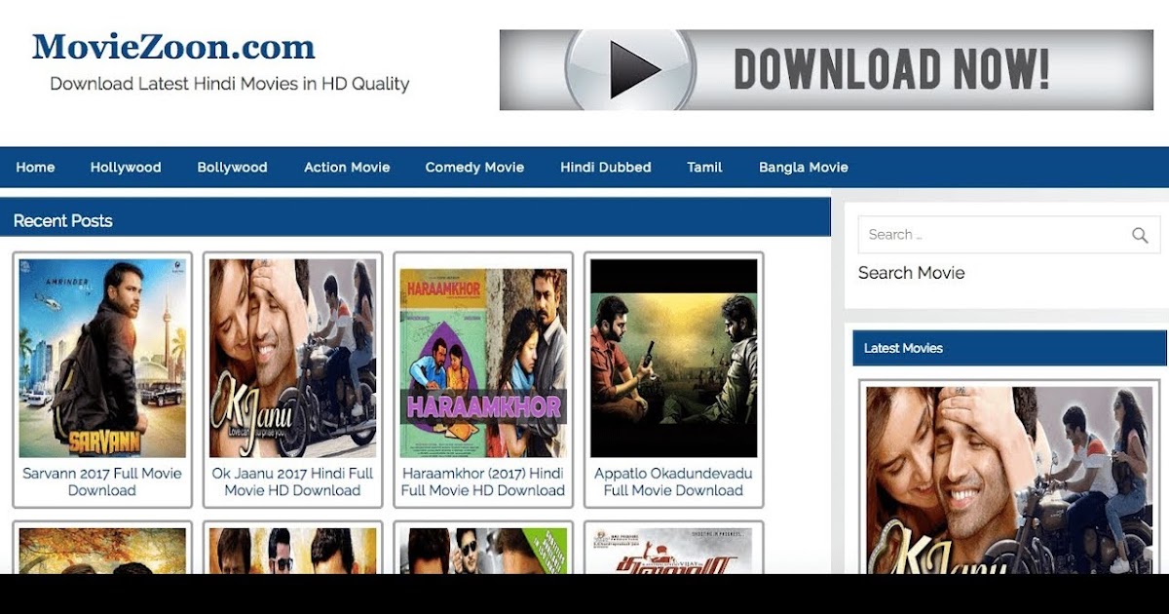Image resolution: width=1169 pixels, height=614 pixels.
Task: Open the Tamil category
Action: tap(704, 168)
